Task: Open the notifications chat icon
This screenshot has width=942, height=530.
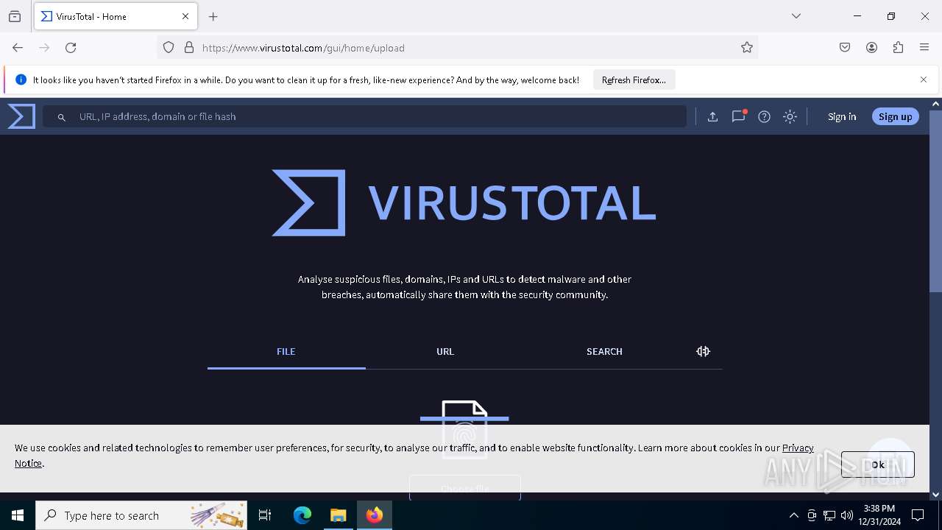Action: (738, 116)
